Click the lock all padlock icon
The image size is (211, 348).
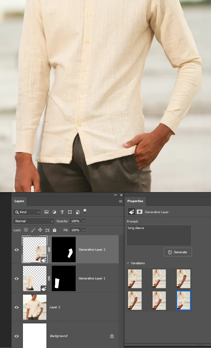point(55,230)
